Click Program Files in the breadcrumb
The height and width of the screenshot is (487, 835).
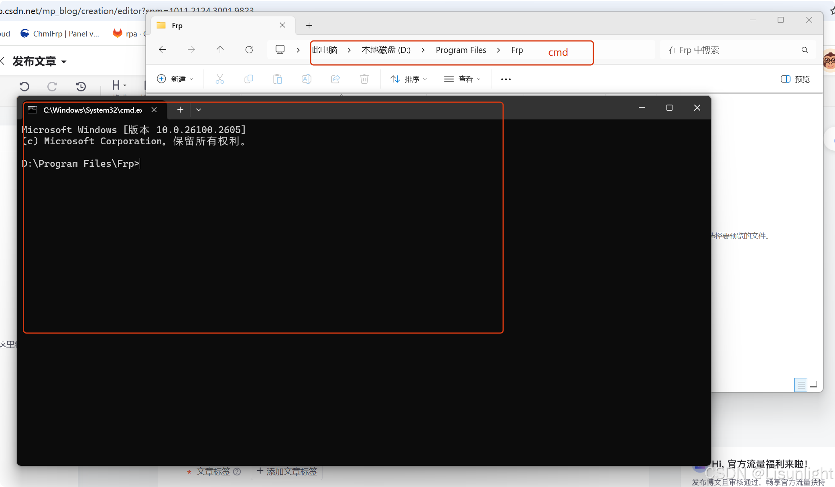tap(461, 50)
